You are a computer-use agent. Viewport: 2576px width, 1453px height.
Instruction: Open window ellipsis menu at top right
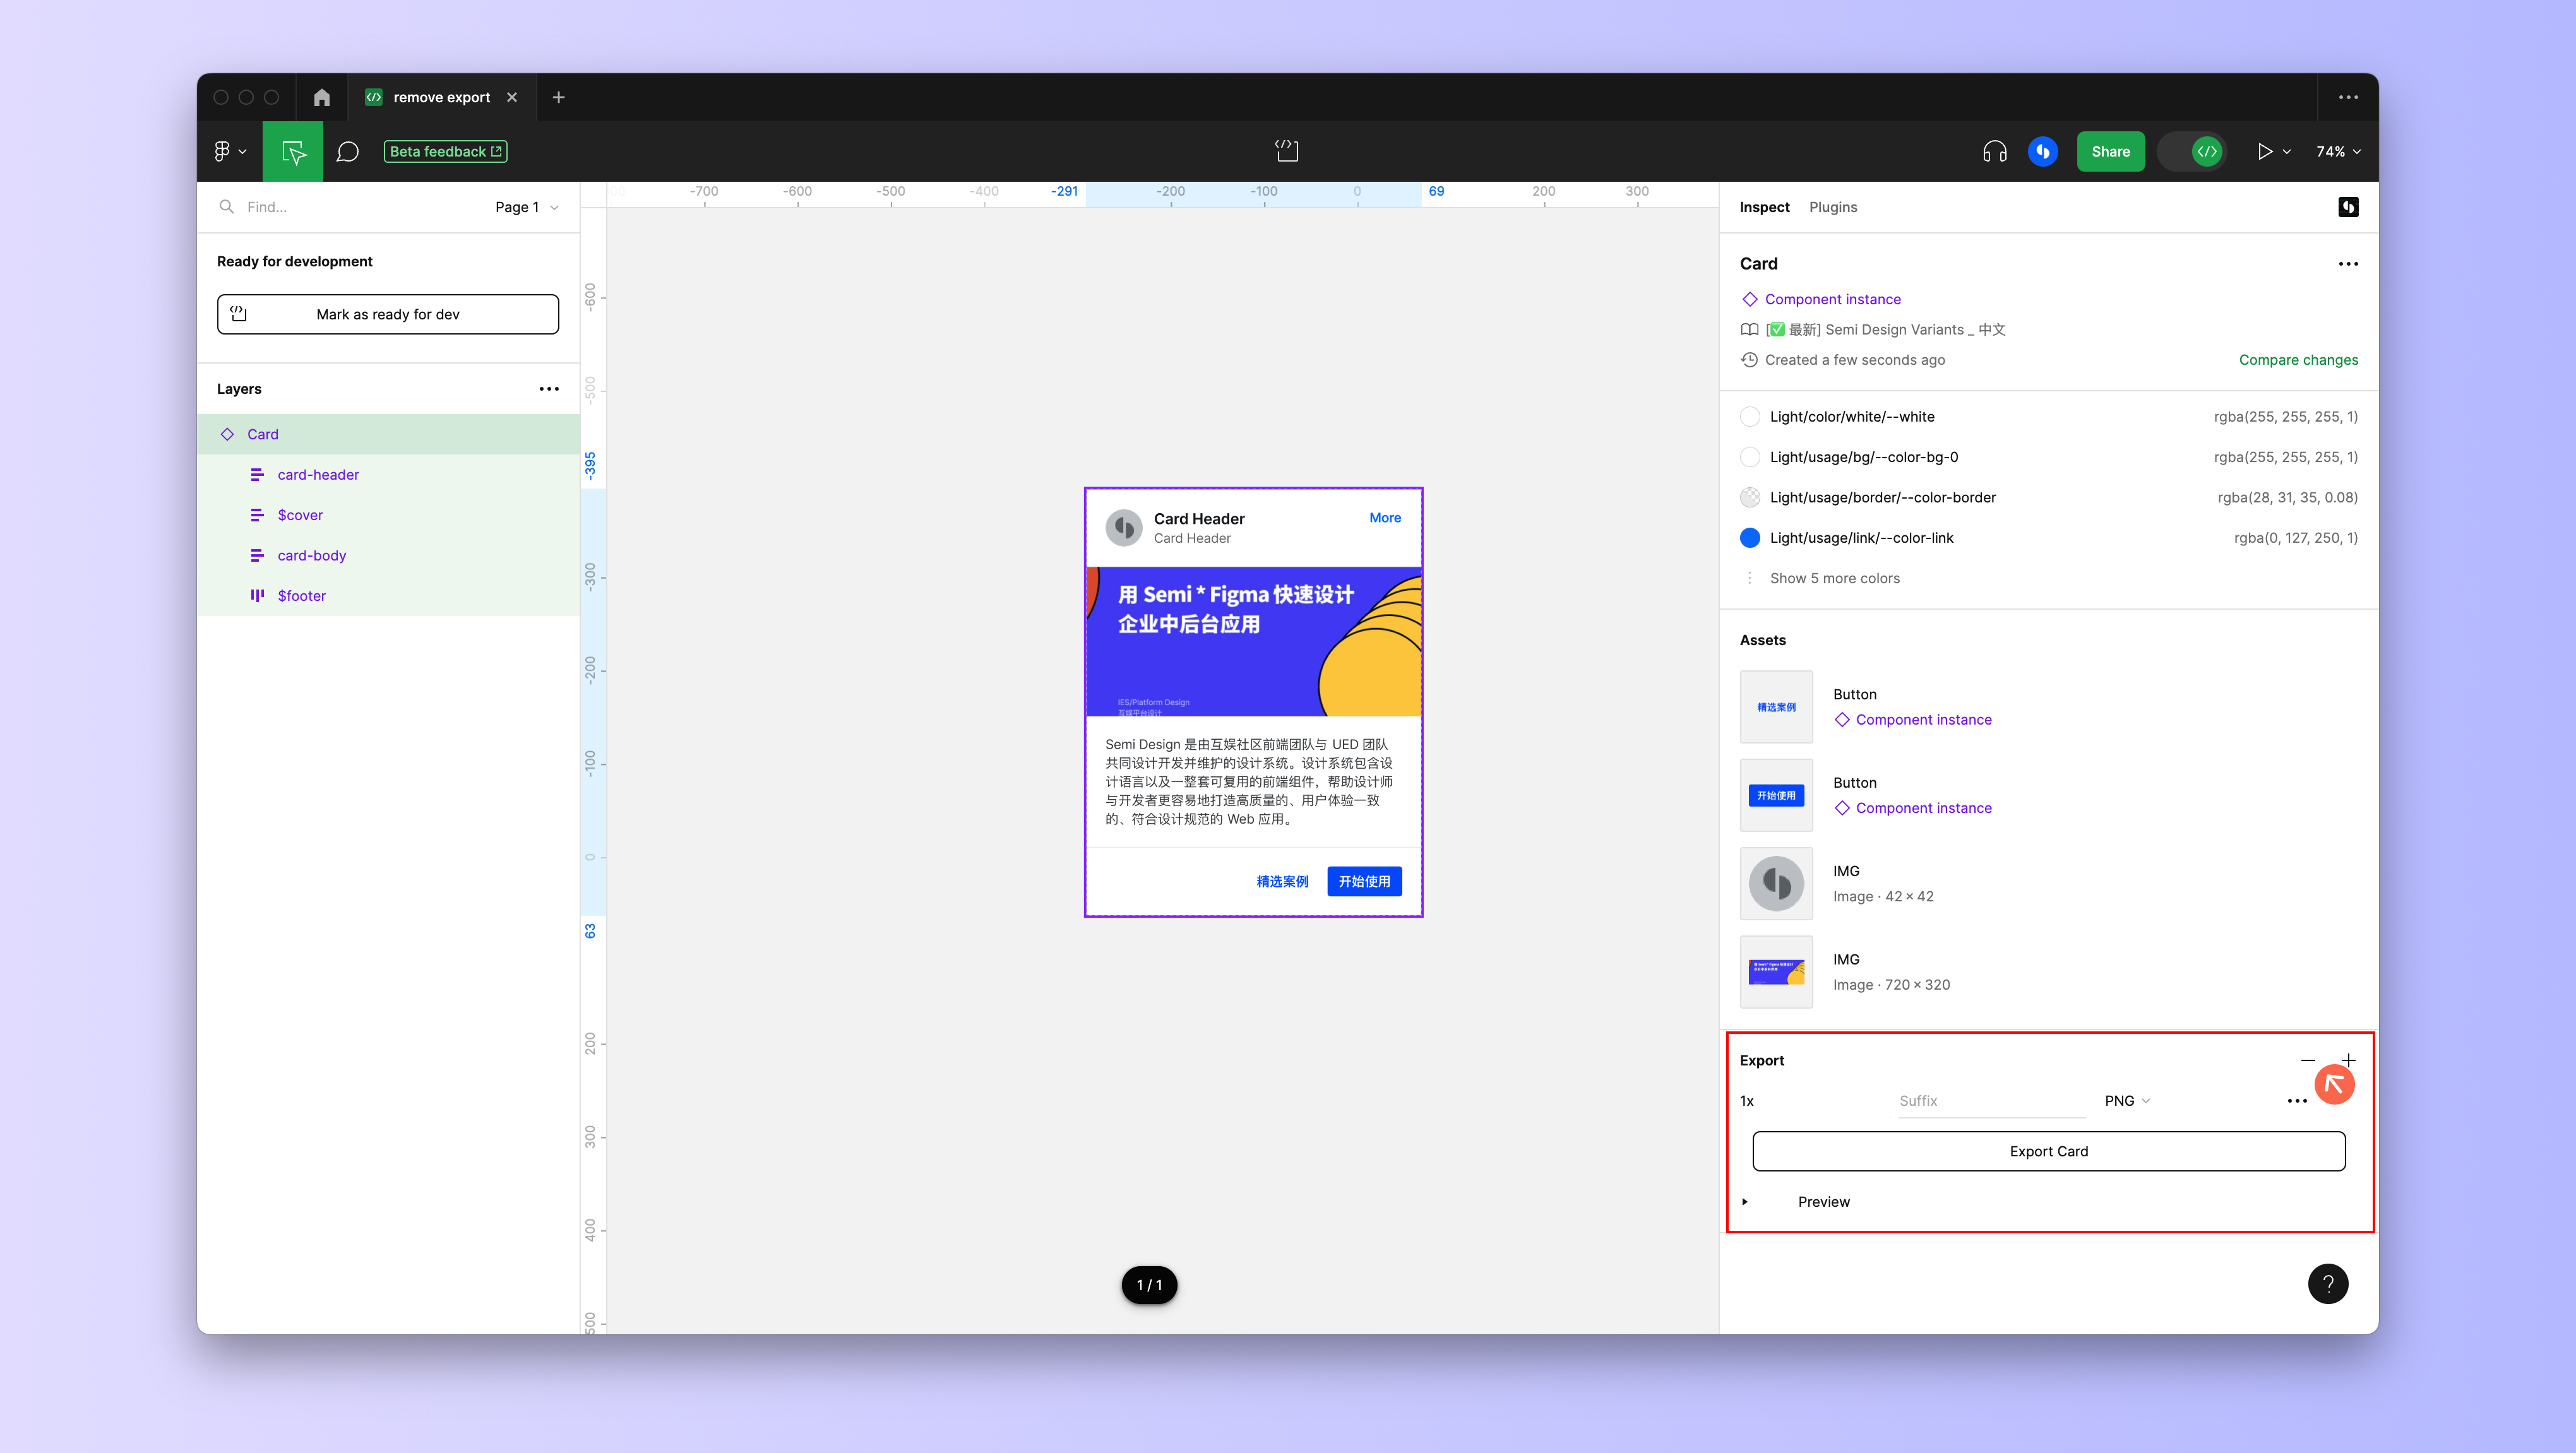point(2348,97)
